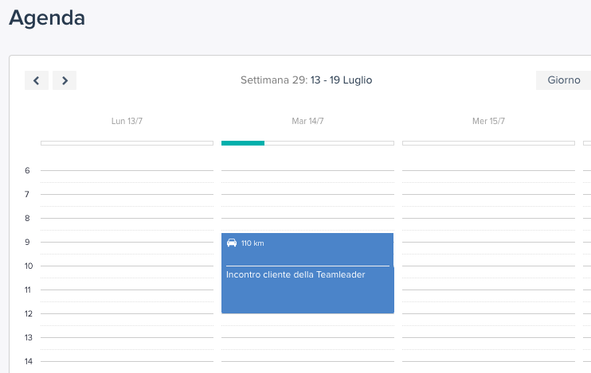The width and height of the screenshot is (591, 373).
Task: Open the Incontro cliente della Teamleader event
Action: (307, 289)
